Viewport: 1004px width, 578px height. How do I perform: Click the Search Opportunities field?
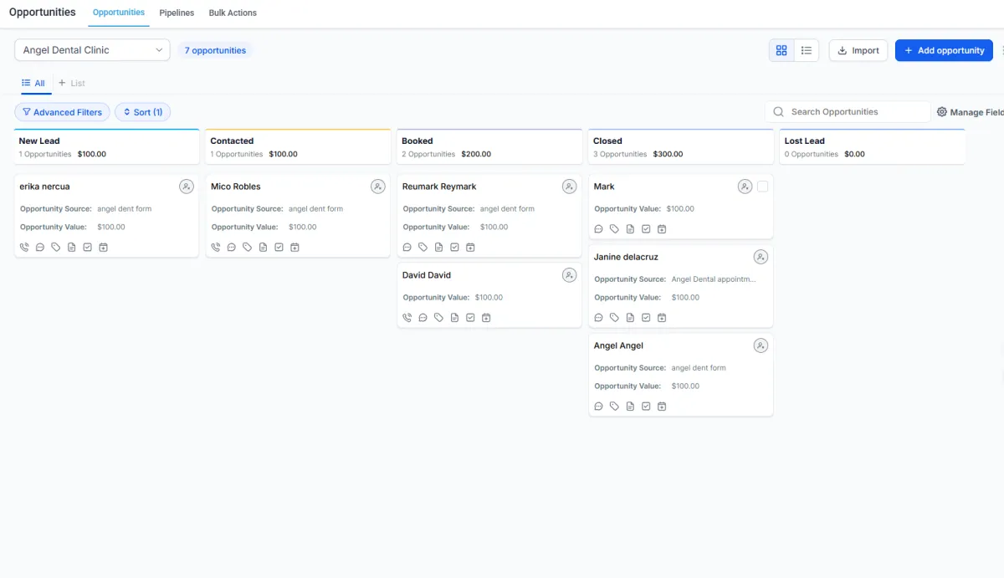[853, 112]
